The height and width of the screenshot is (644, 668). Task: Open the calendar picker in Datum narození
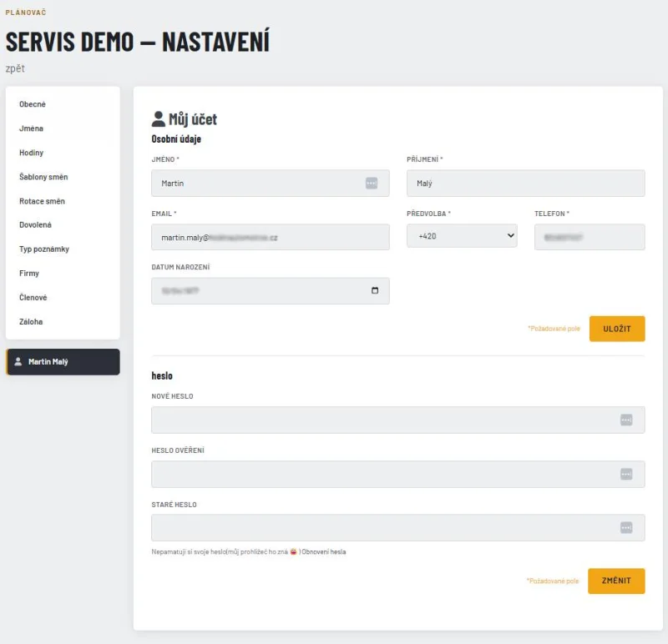click(x=374, y=290)
